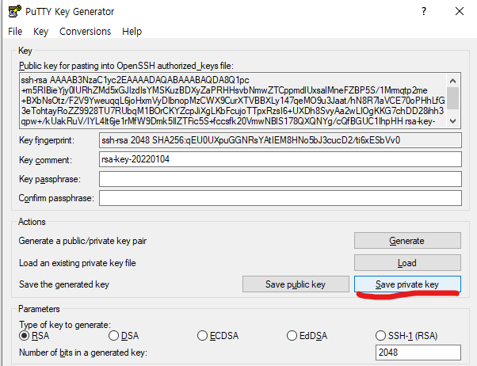Close the PuTTY Key Generator window
The width and height of the screenshot is (477, 366).
coord(460,11)
